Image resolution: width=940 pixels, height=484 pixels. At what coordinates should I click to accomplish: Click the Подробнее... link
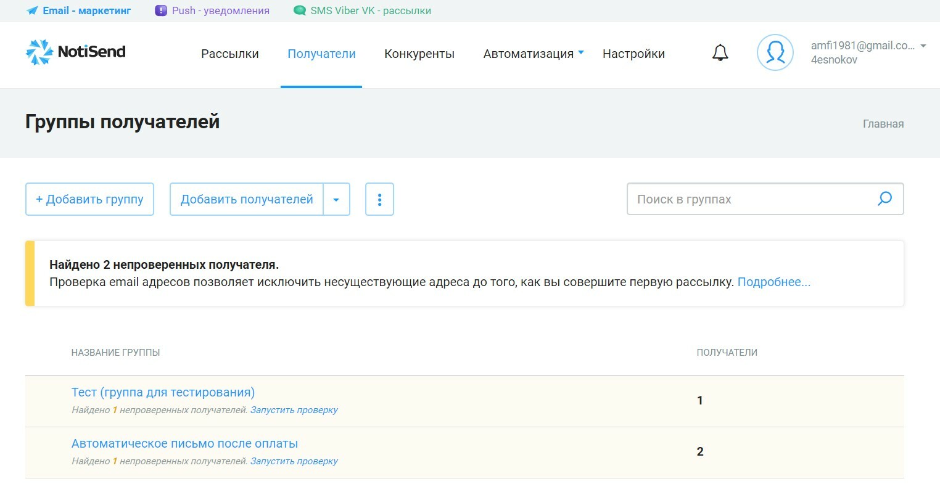[774, 282]
